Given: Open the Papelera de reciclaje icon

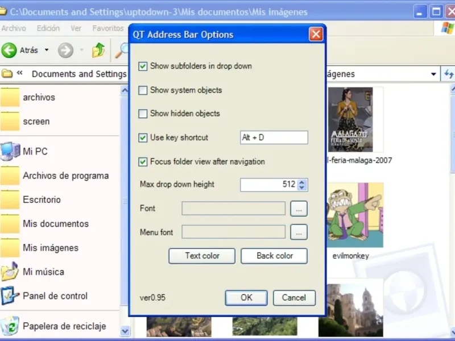Looking at the screenshot, I should click(10, 326).
